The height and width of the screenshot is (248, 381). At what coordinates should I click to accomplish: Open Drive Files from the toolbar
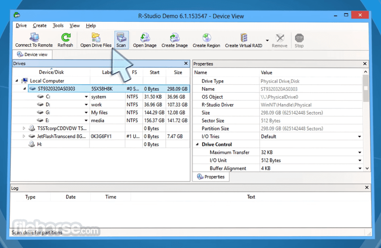pos(96,40)
